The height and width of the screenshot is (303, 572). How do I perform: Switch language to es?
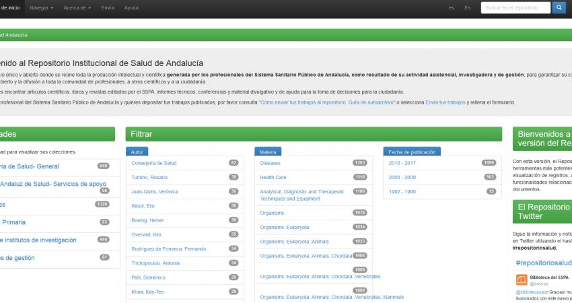pos(452,7)
